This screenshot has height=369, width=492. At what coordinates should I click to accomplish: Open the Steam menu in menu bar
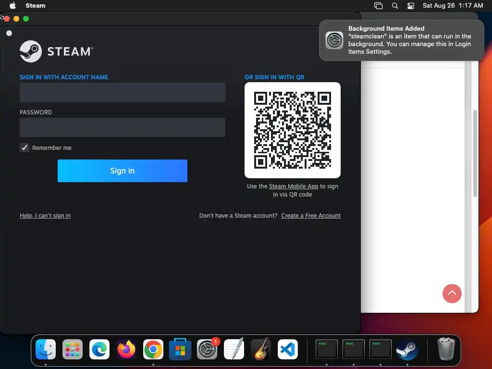36,5
